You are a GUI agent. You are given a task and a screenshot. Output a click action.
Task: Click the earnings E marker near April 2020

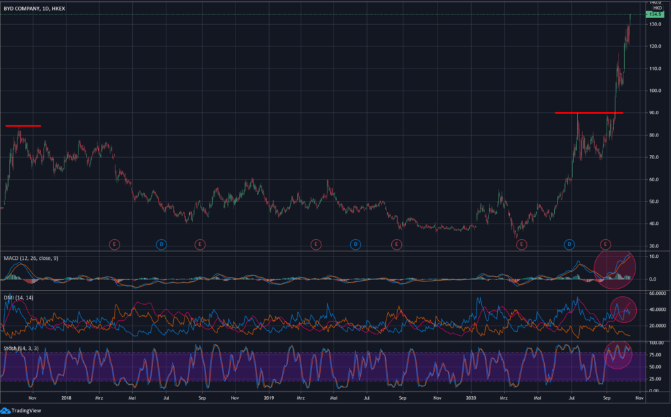click(x=521, y=244)
